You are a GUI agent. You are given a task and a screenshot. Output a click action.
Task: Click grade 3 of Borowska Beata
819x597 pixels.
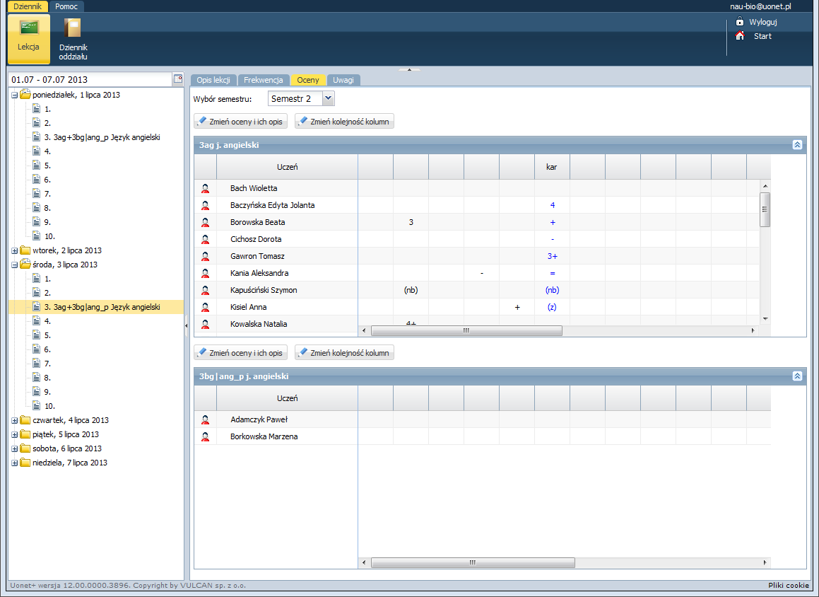[x=411, y=222]
